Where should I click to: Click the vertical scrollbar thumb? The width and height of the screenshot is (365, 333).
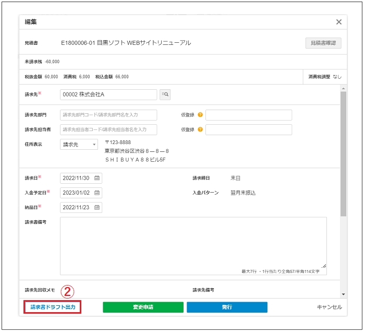pyautogui.click(x=343, y=154)
